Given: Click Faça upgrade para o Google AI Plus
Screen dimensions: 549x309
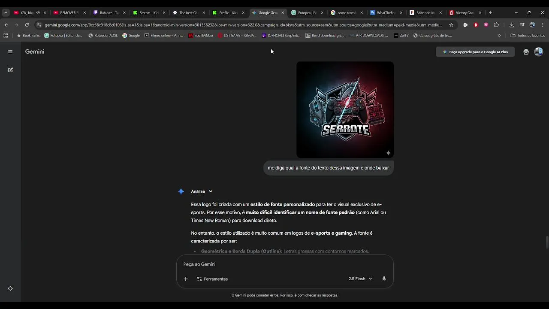Looking at the screenshot, I should pyautogui.click(x=475, y=52).
